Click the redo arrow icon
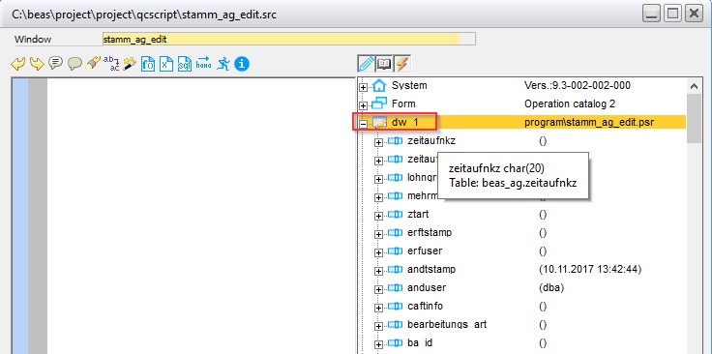712x354 pixels. [x=37, y=64]
